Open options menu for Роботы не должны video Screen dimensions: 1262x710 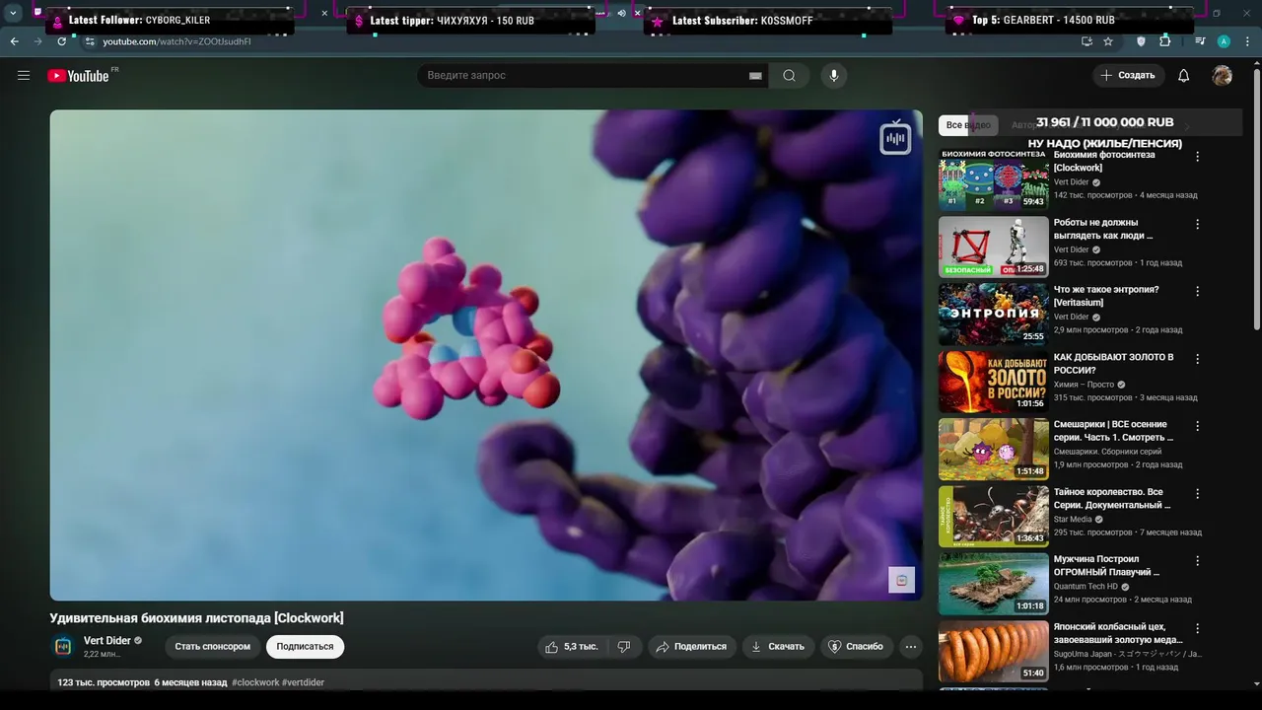click(1198, 224)
